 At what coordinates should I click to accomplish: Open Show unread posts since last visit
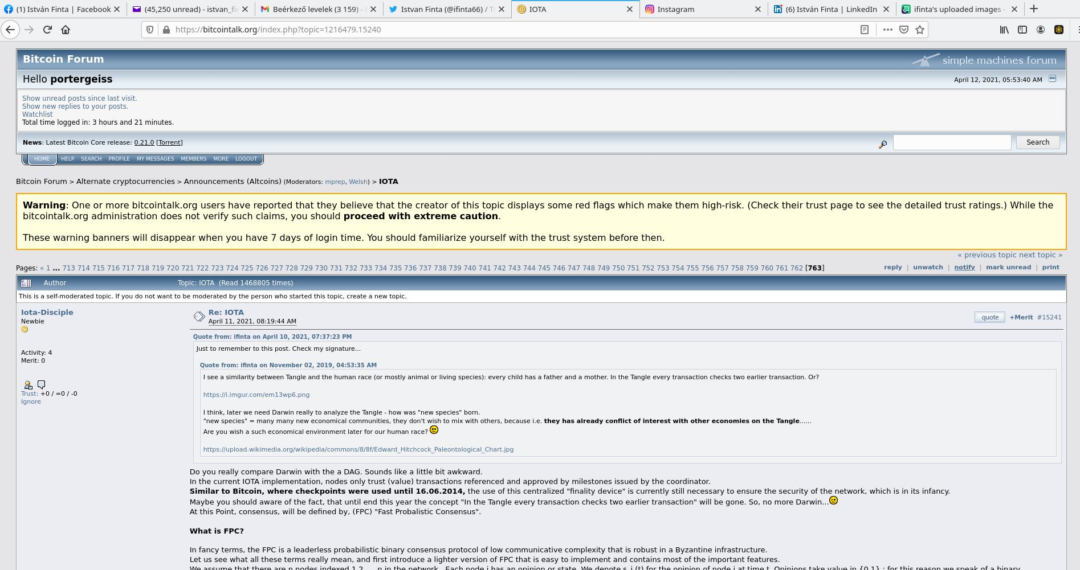click(x=80, y=99)
